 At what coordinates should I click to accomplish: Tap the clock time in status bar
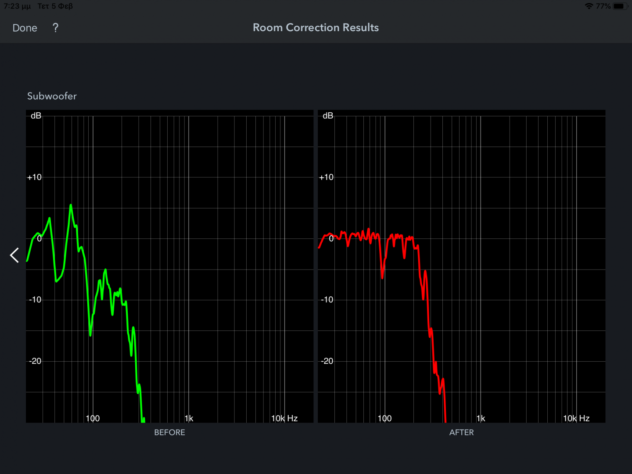coord(17,6)
